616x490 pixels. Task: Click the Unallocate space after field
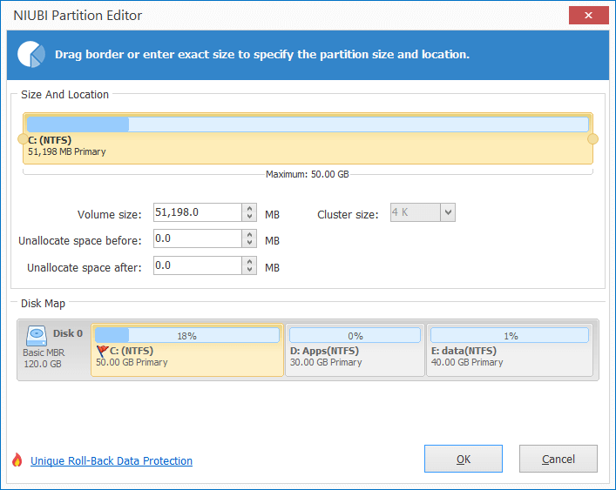pyautogui.click(x=198, y=265)
